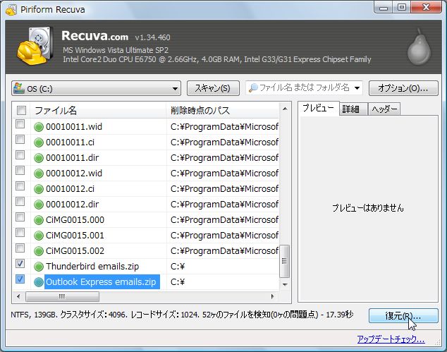
Task: Click the status dot of Thunderbird emails.zip
Action: point(39,267)
